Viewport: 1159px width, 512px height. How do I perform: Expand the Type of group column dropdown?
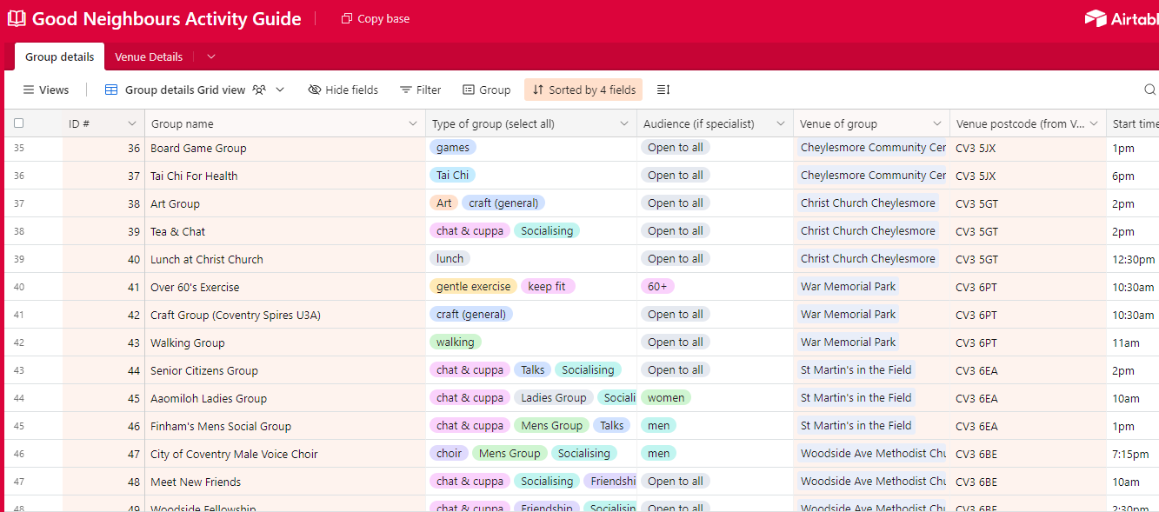pos(623,123)
